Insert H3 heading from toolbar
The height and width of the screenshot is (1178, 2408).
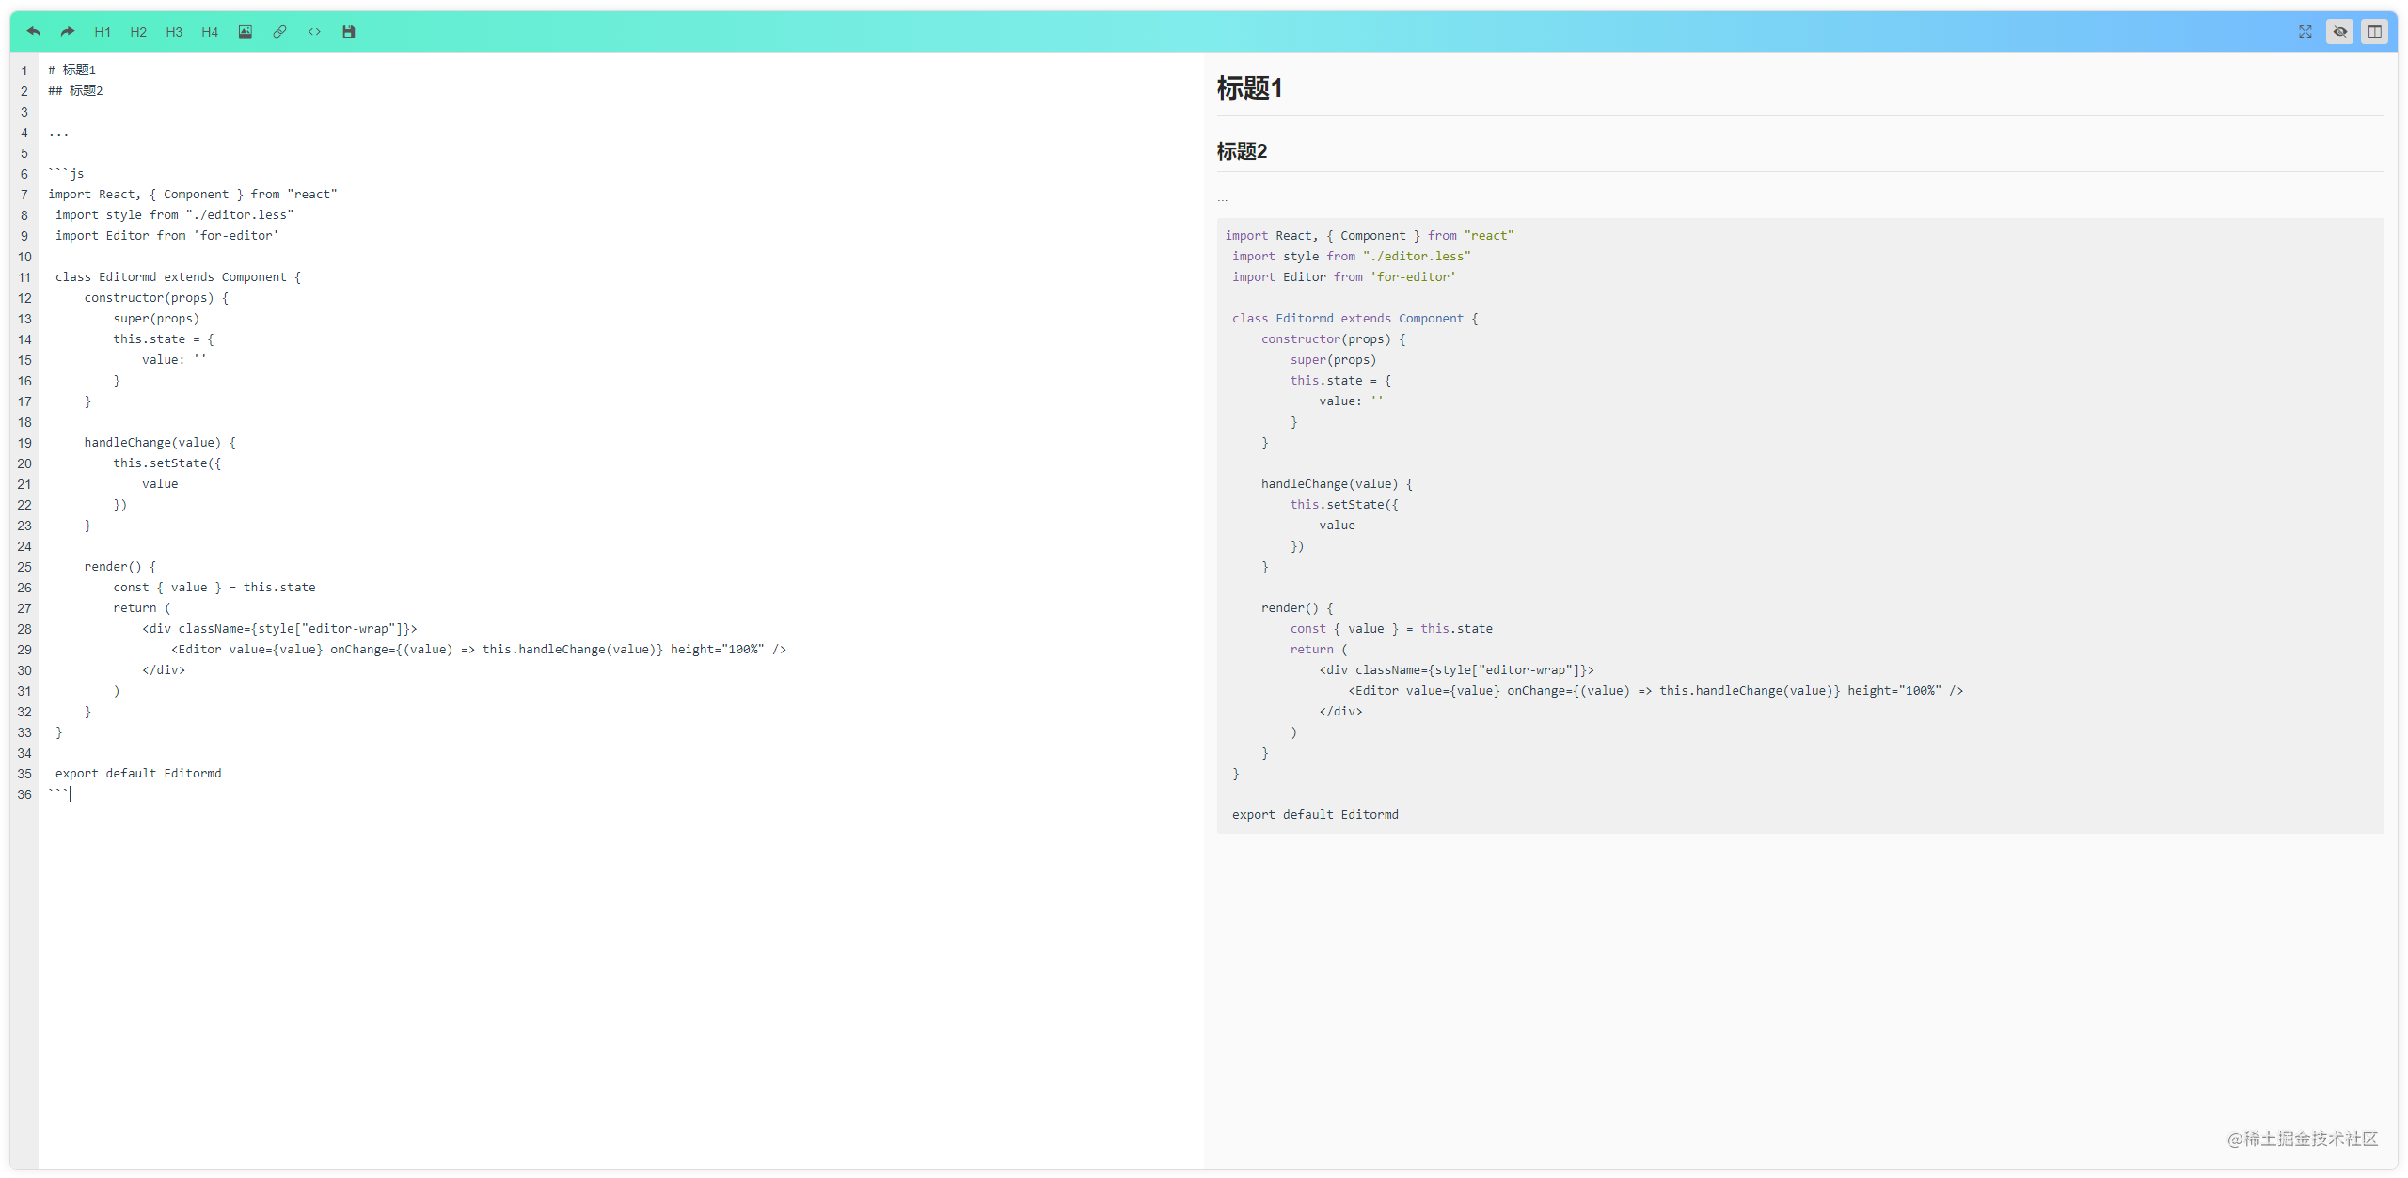[x=174, y=32]
